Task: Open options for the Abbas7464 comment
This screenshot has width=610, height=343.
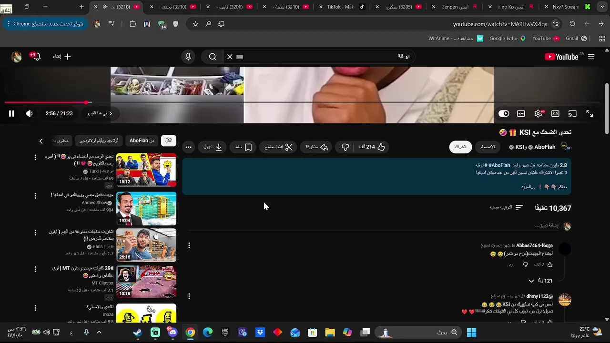Action: [189, 245]
